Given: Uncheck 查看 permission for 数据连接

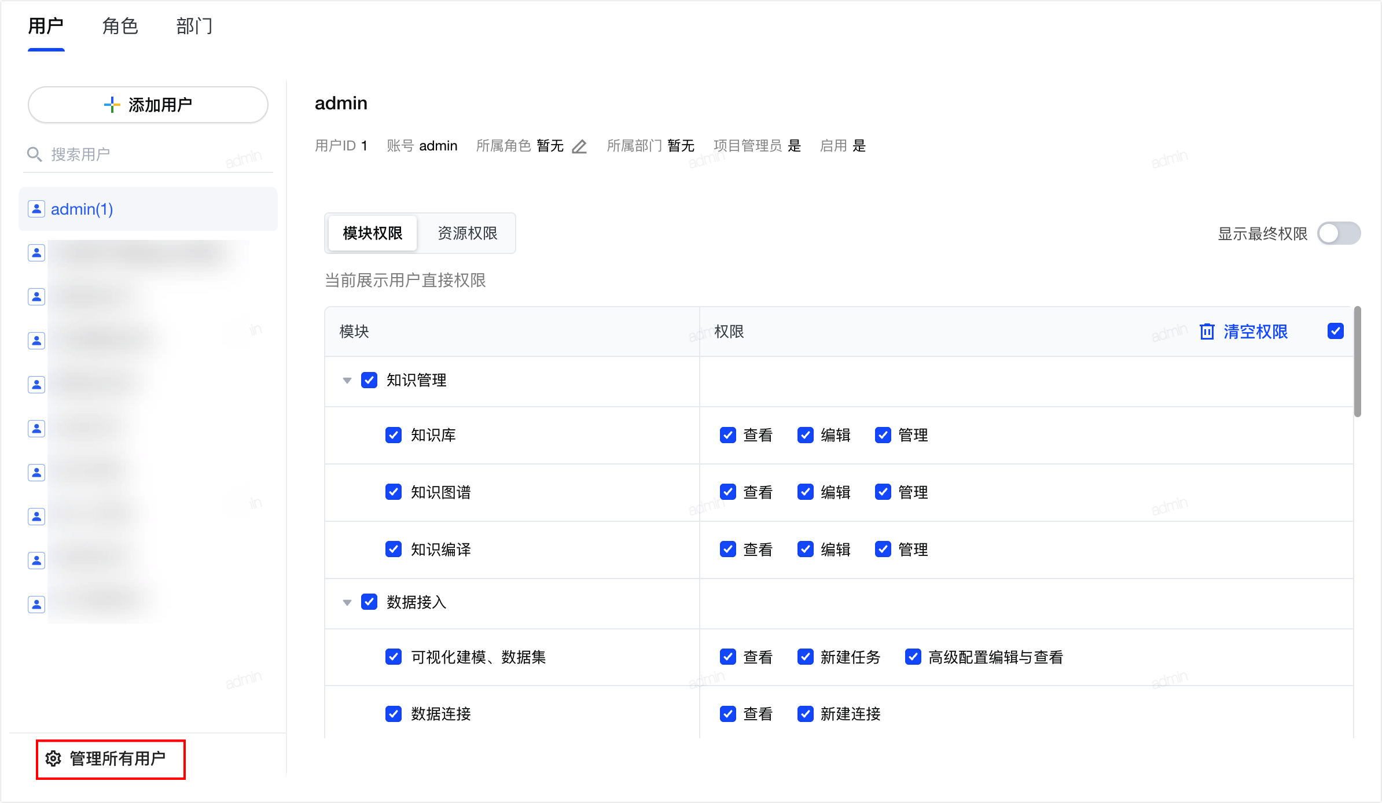Looking at the screenshot, I should [x=728, y=714].
